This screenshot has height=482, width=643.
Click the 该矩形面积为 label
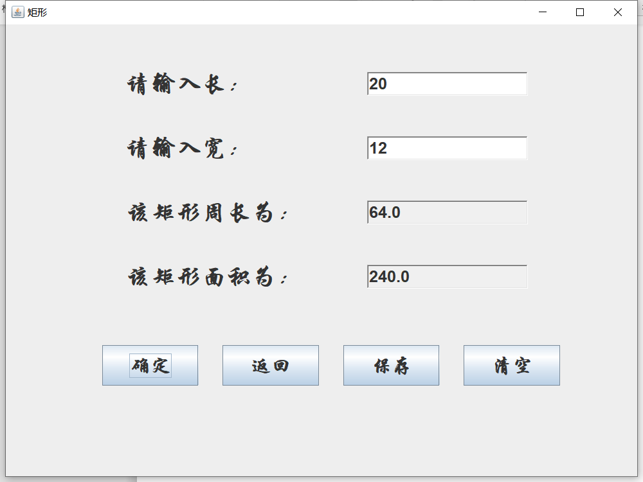coord(208,277)
